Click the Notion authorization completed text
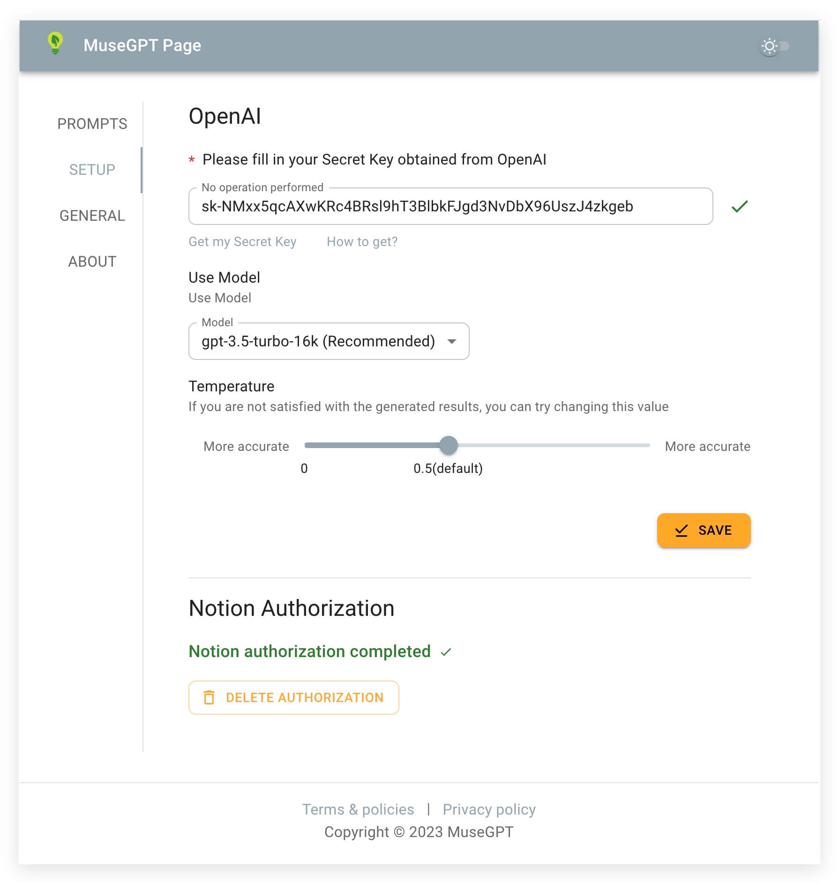Image resolution: width=839 pixels, height=883 pixels. 309,651
